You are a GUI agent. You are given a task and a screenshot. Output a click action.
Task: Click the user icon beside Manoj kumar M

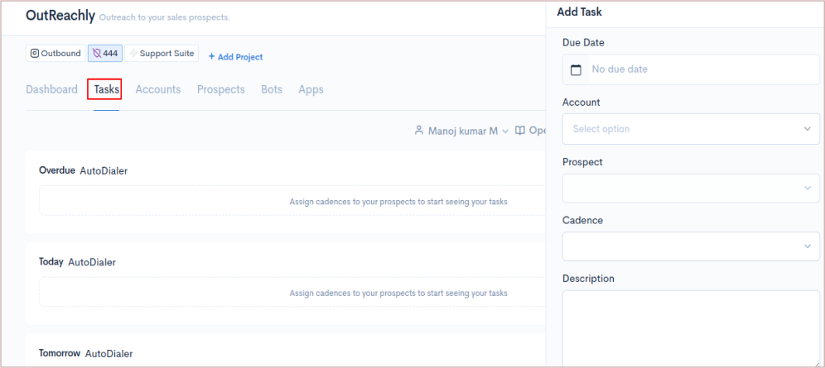[x=419, y=131]
